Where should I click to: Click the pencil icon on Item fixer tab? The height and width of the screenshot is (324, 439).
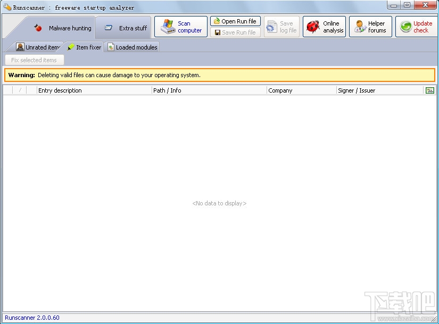70,47
